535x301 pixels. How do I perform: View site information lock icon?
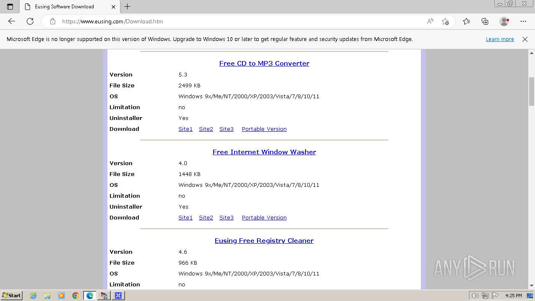coord(53,21)
